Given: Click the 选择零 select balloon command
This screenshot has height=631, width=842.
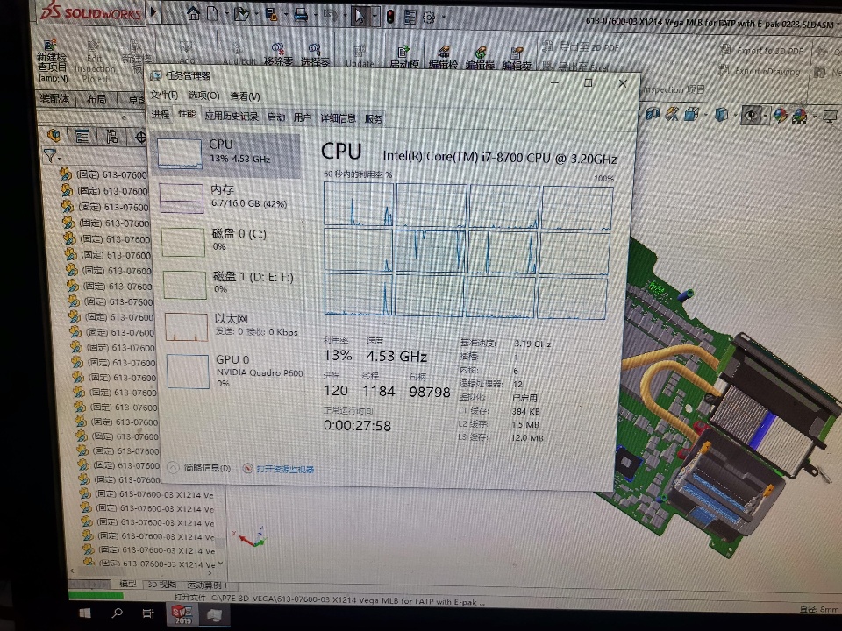Looking at the screenshot, I should (315, 55).
